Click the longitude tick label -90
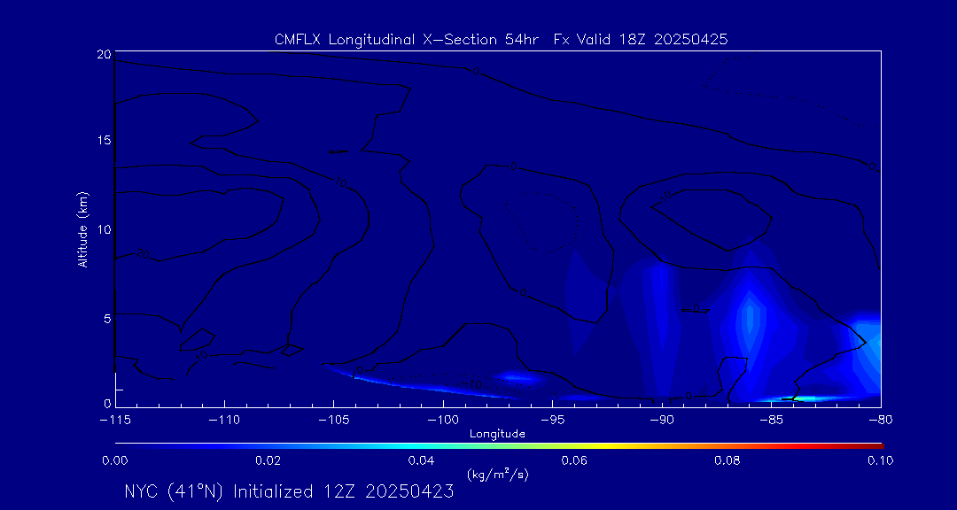The width and height of the screenshot is (957, 510). pyautogui.click(x=662, y=421)
